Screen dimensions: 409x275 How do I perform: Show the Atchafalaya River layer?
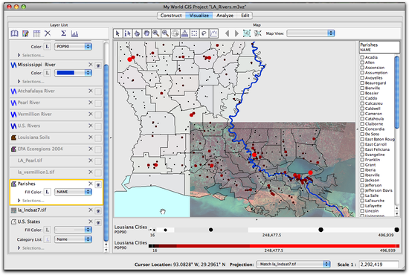98,91
